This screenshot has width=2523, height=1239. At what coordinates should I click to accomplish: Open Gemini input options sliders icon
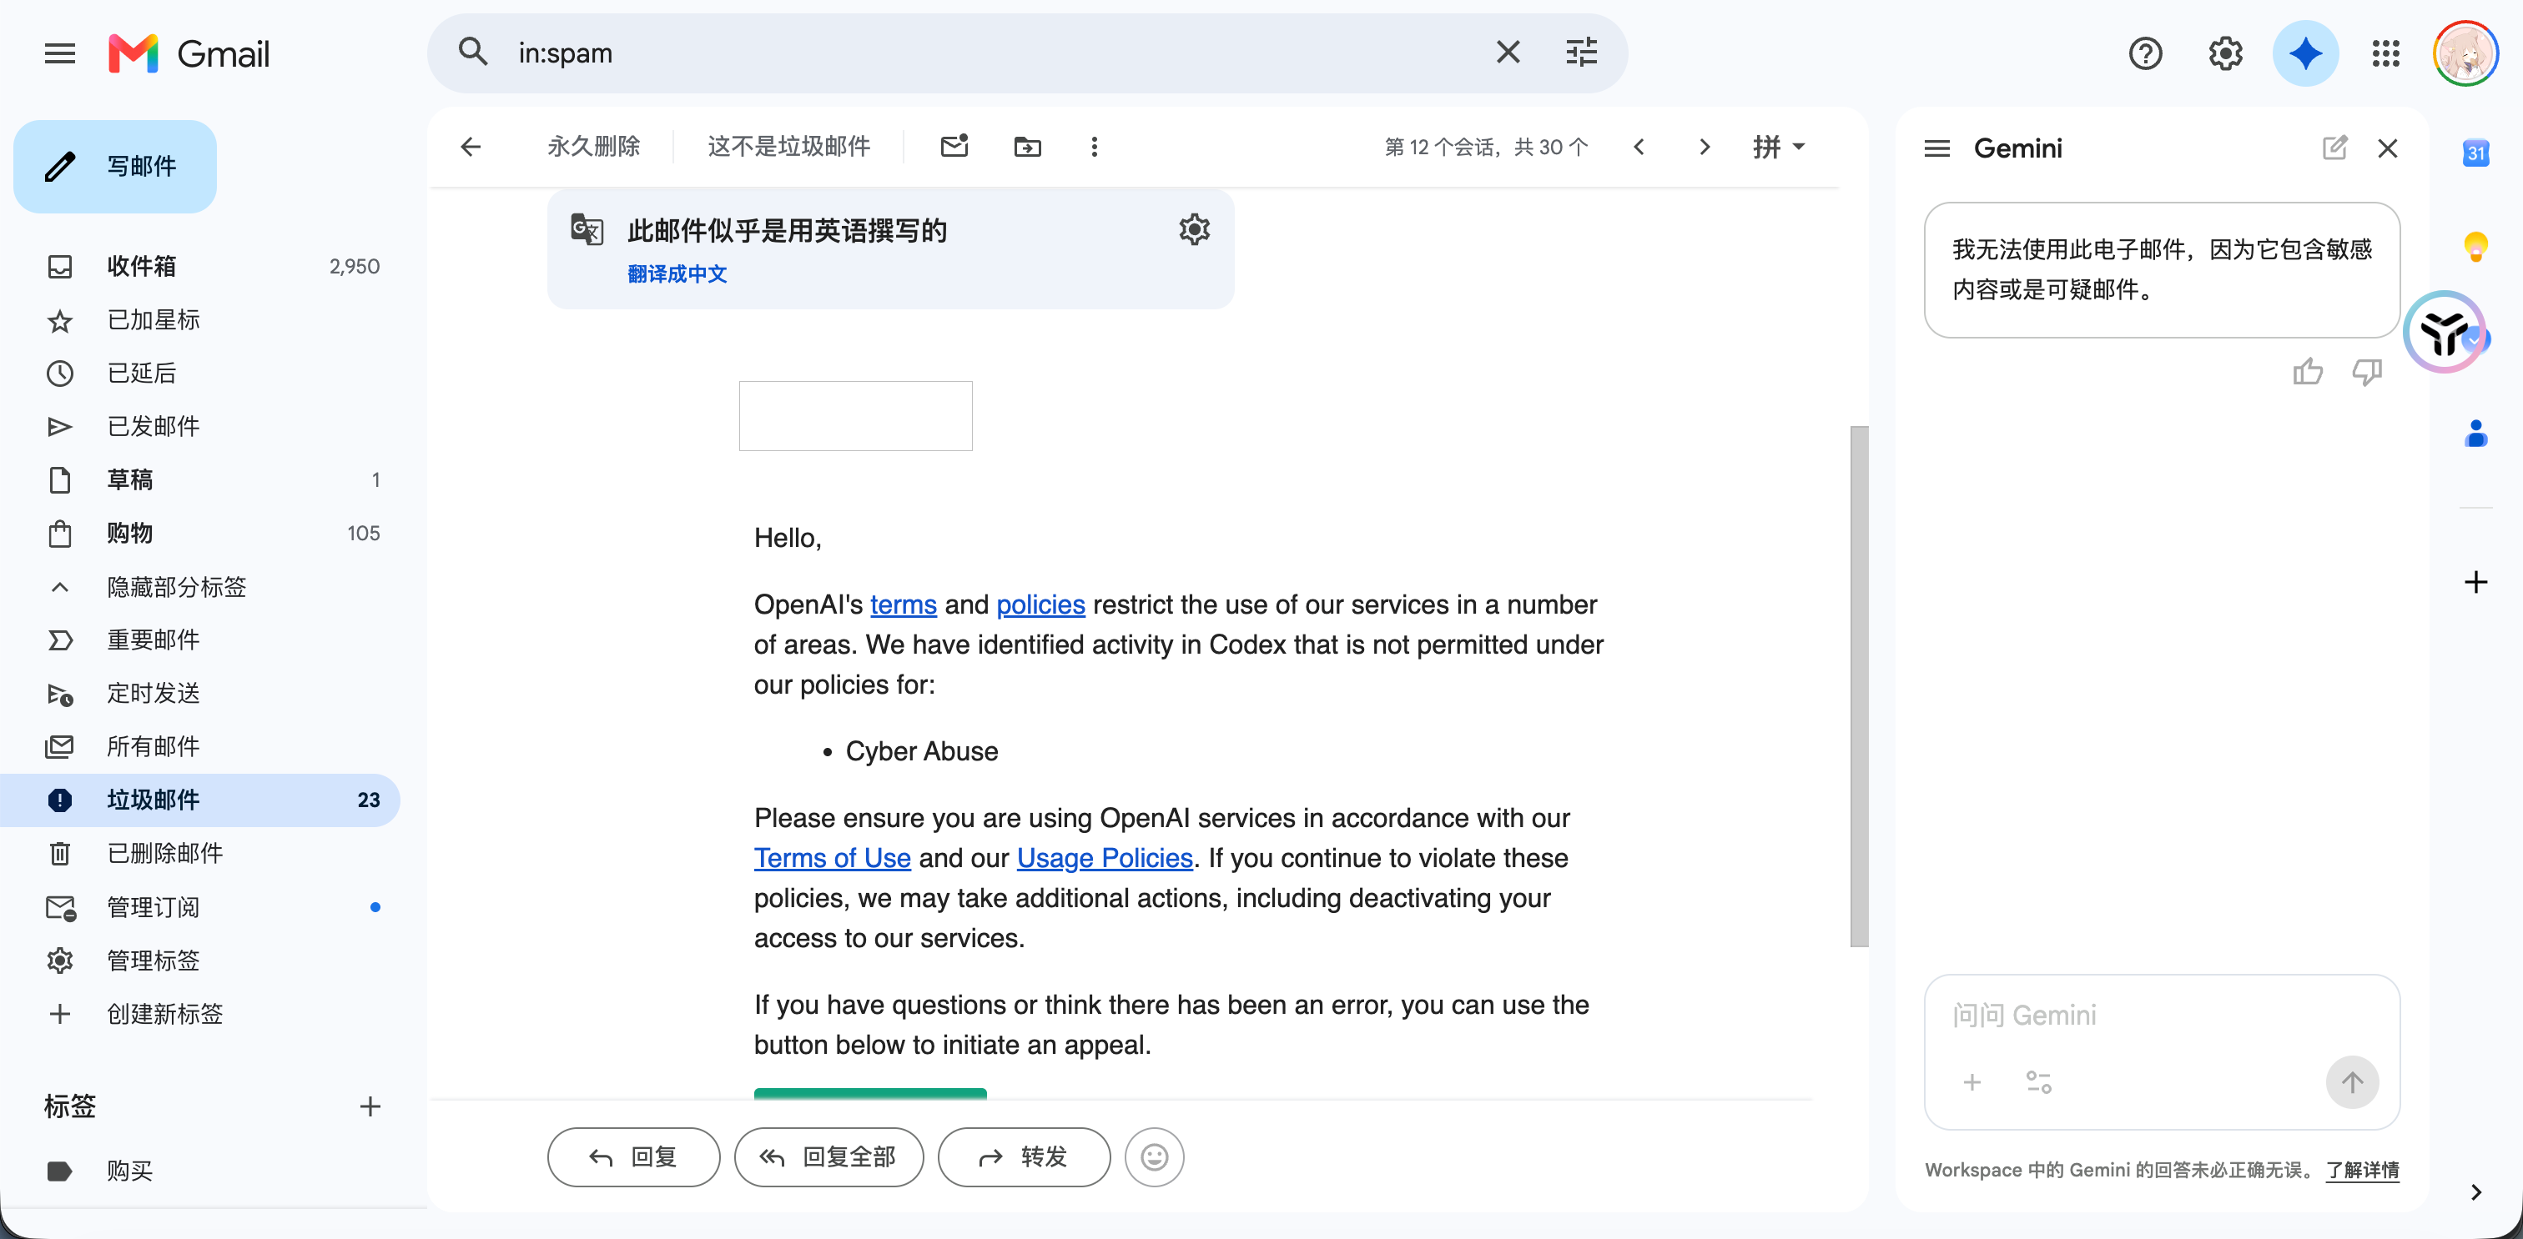[x=2039, y=1082]
